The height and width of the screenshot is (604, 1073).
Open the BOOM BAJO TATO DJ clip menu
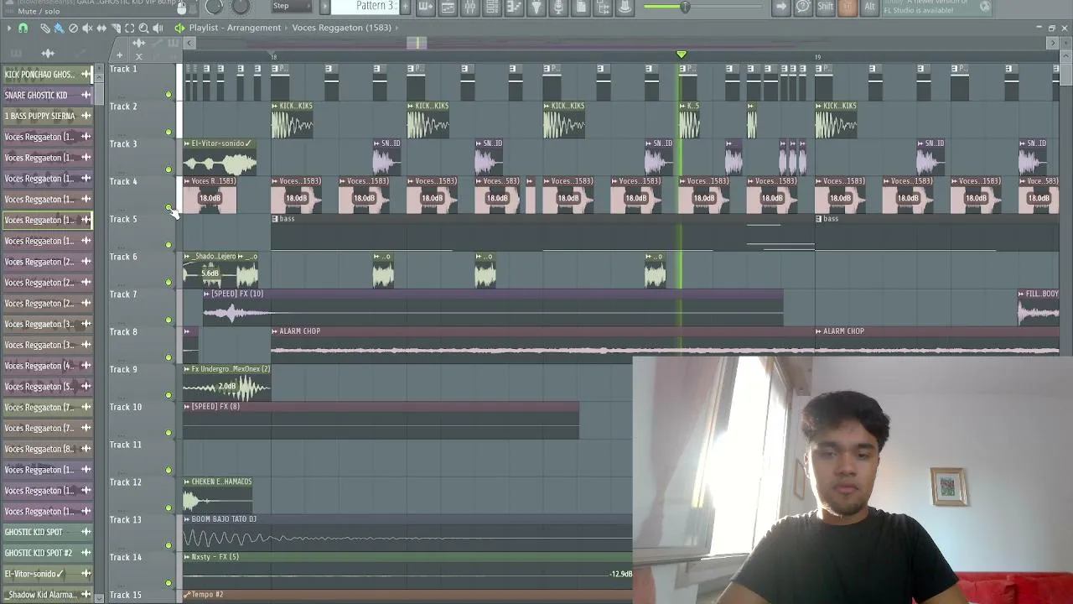(x=187, y=519)
